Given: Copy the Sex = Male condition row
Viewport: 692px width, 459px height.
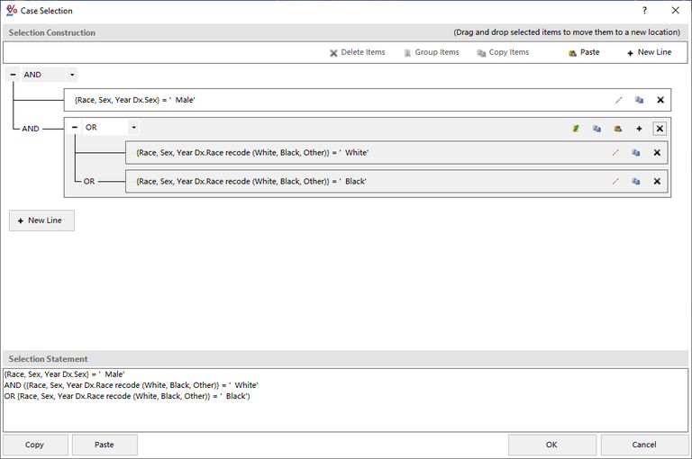Looking at the screenshot, I should [639, 100].
